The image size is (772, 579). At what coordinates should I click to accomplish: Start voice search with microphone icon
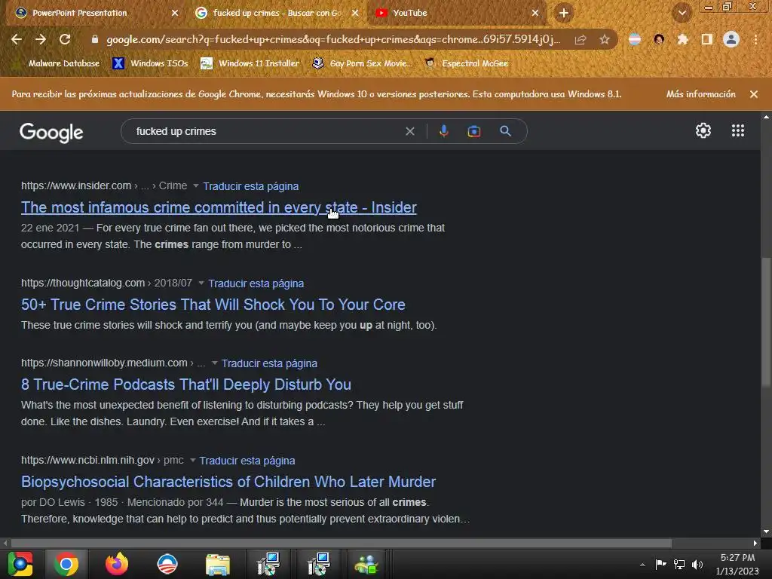click(443, 131)
